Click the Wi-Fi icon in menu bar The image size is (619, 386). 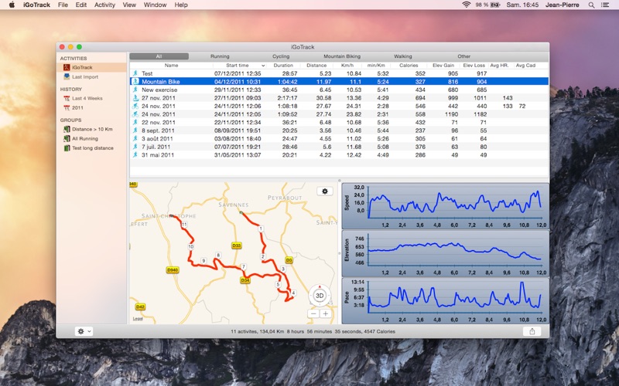[467, 5]
